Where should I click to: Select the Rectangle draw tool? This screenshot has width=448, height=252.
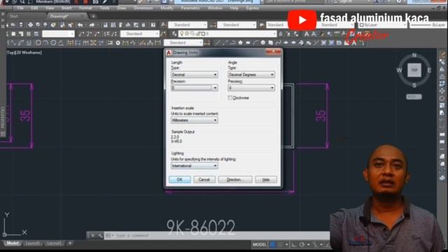pos(248,43)
